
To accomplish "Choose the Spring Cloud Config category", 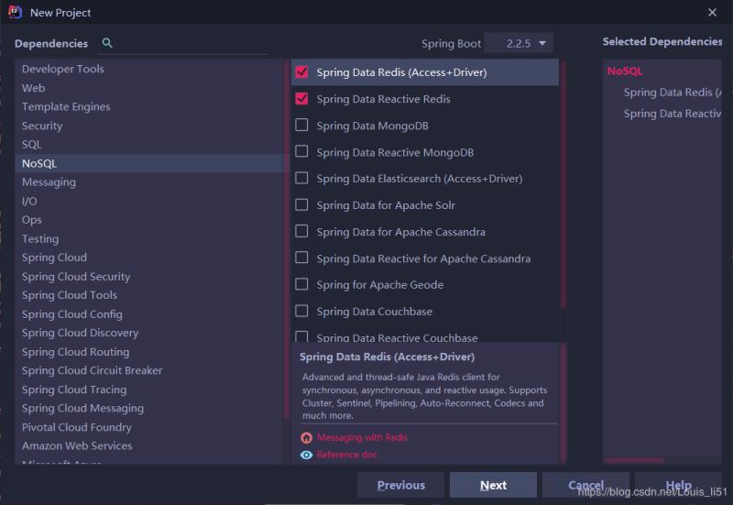I will 72,313.
